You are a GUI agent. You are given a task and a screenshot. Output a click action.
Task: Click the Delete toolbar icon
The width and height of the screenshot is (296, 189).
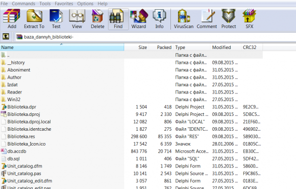tap(97, 19)
